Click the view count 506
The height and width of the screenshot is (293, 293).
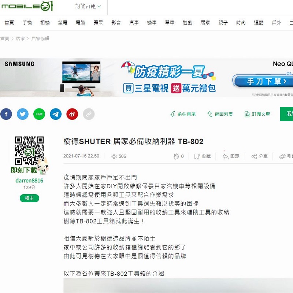click(122, 156)
